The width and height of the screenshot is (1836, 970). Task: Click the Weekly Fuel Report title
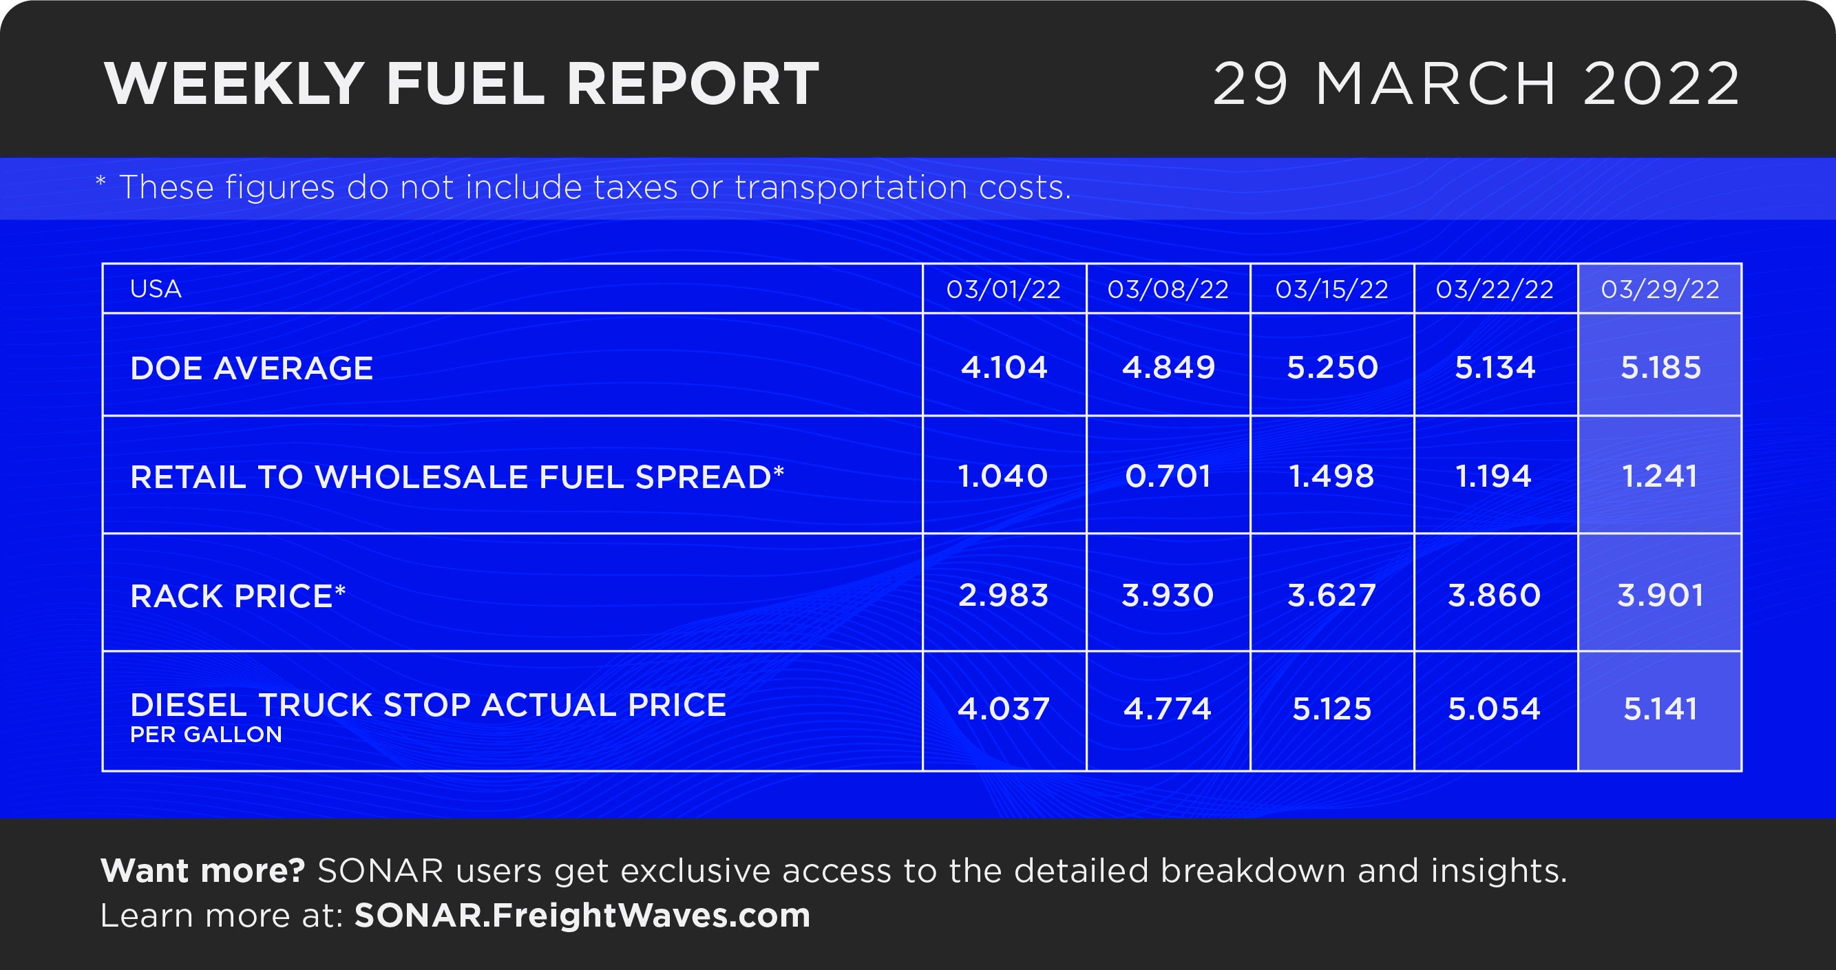click(462, 84)
